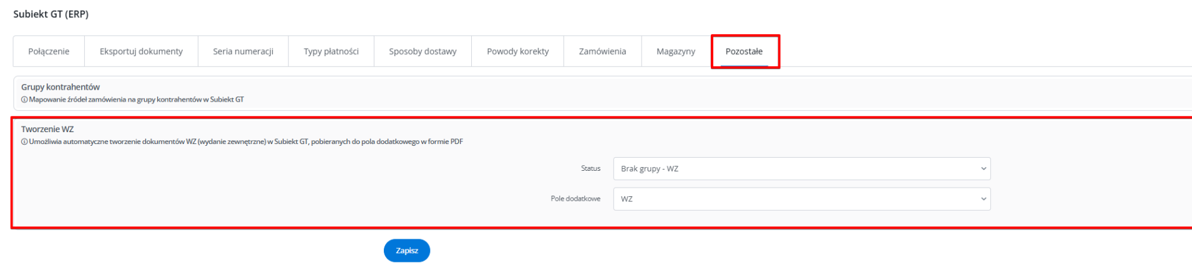
Task: Expand the Grupy kontrahentów section
Action: pyautogui.click(x=61, y=87)
